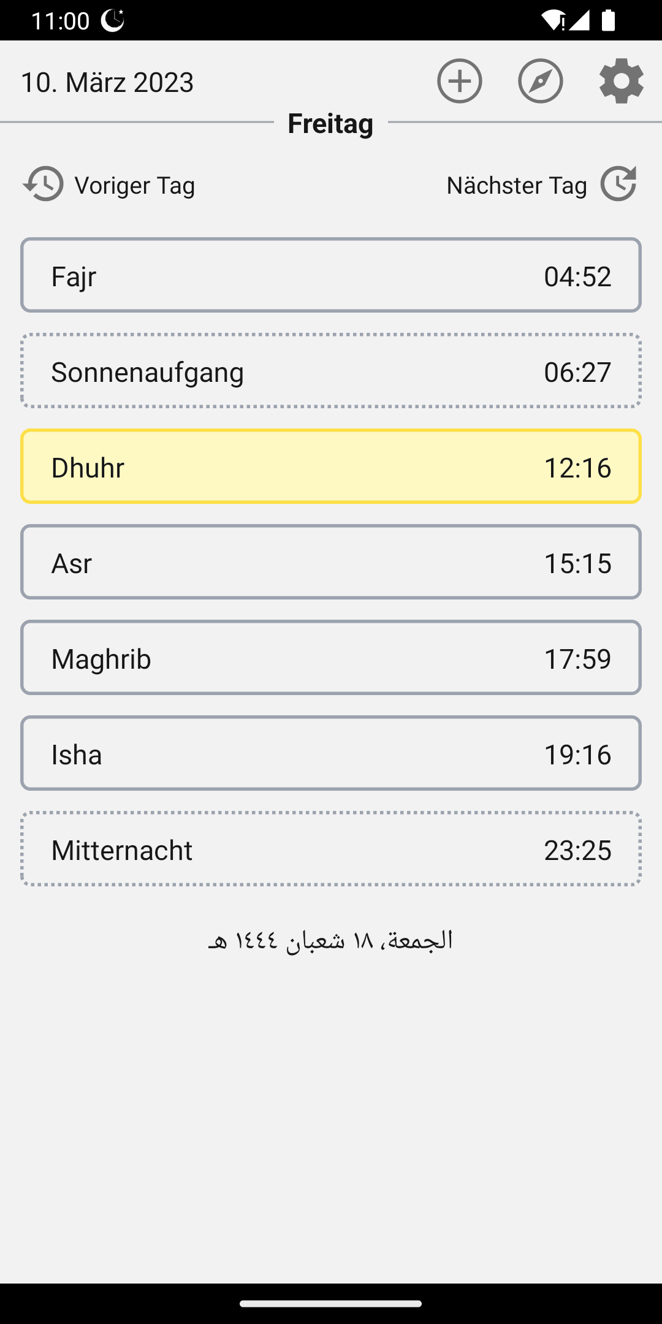Go to Nächster Tag
The image size is (662, 1324).
tap(516, 185)
